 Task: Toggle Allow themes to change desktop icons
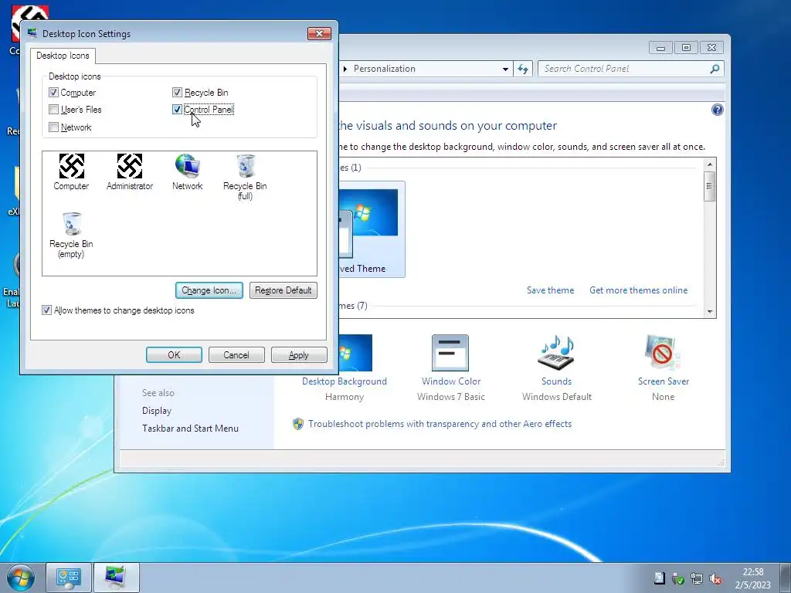click(x=46, y=310)
